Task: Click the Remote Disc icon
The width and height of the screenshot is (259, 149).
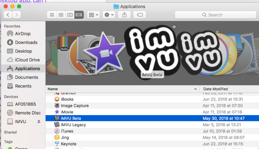Action: coord(10,113)
